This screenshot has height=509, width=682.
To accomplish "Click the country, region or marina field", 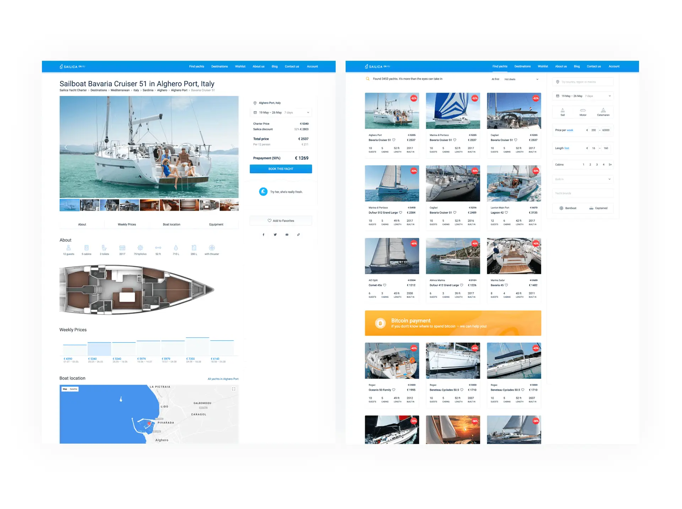I will tap(583, 82).
